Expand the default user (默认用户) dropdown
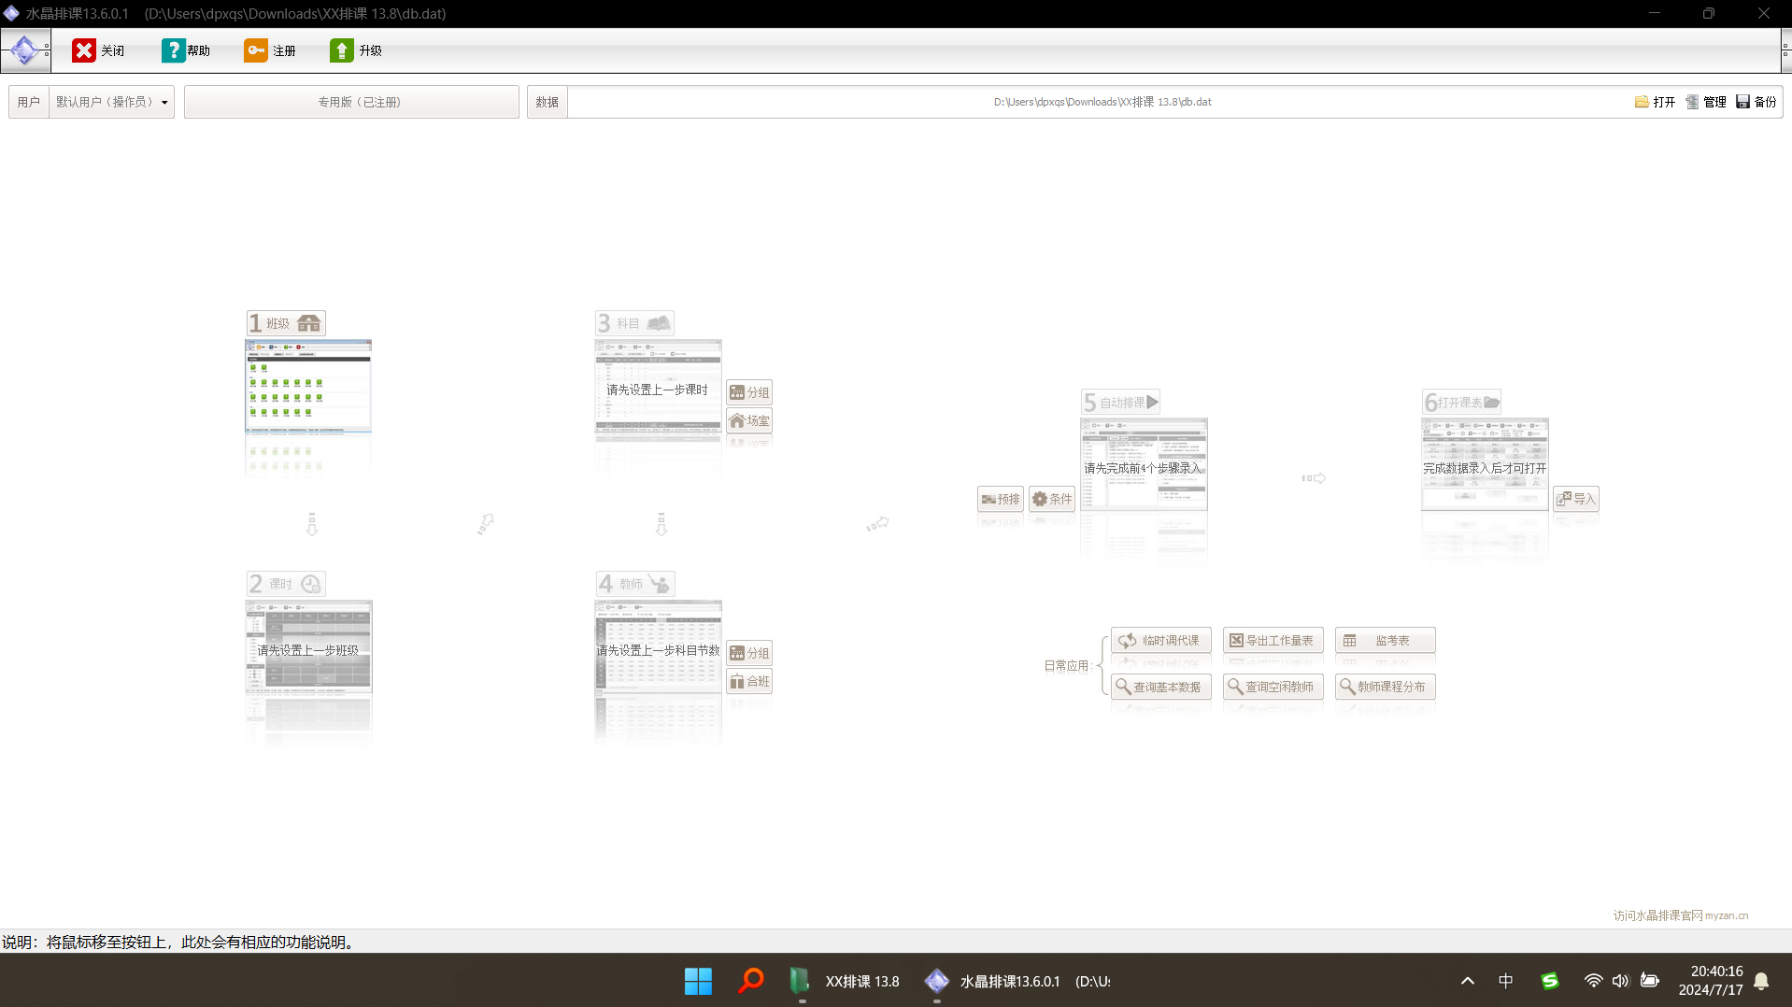1792x1007 pixels. click(x=164, y=102)
